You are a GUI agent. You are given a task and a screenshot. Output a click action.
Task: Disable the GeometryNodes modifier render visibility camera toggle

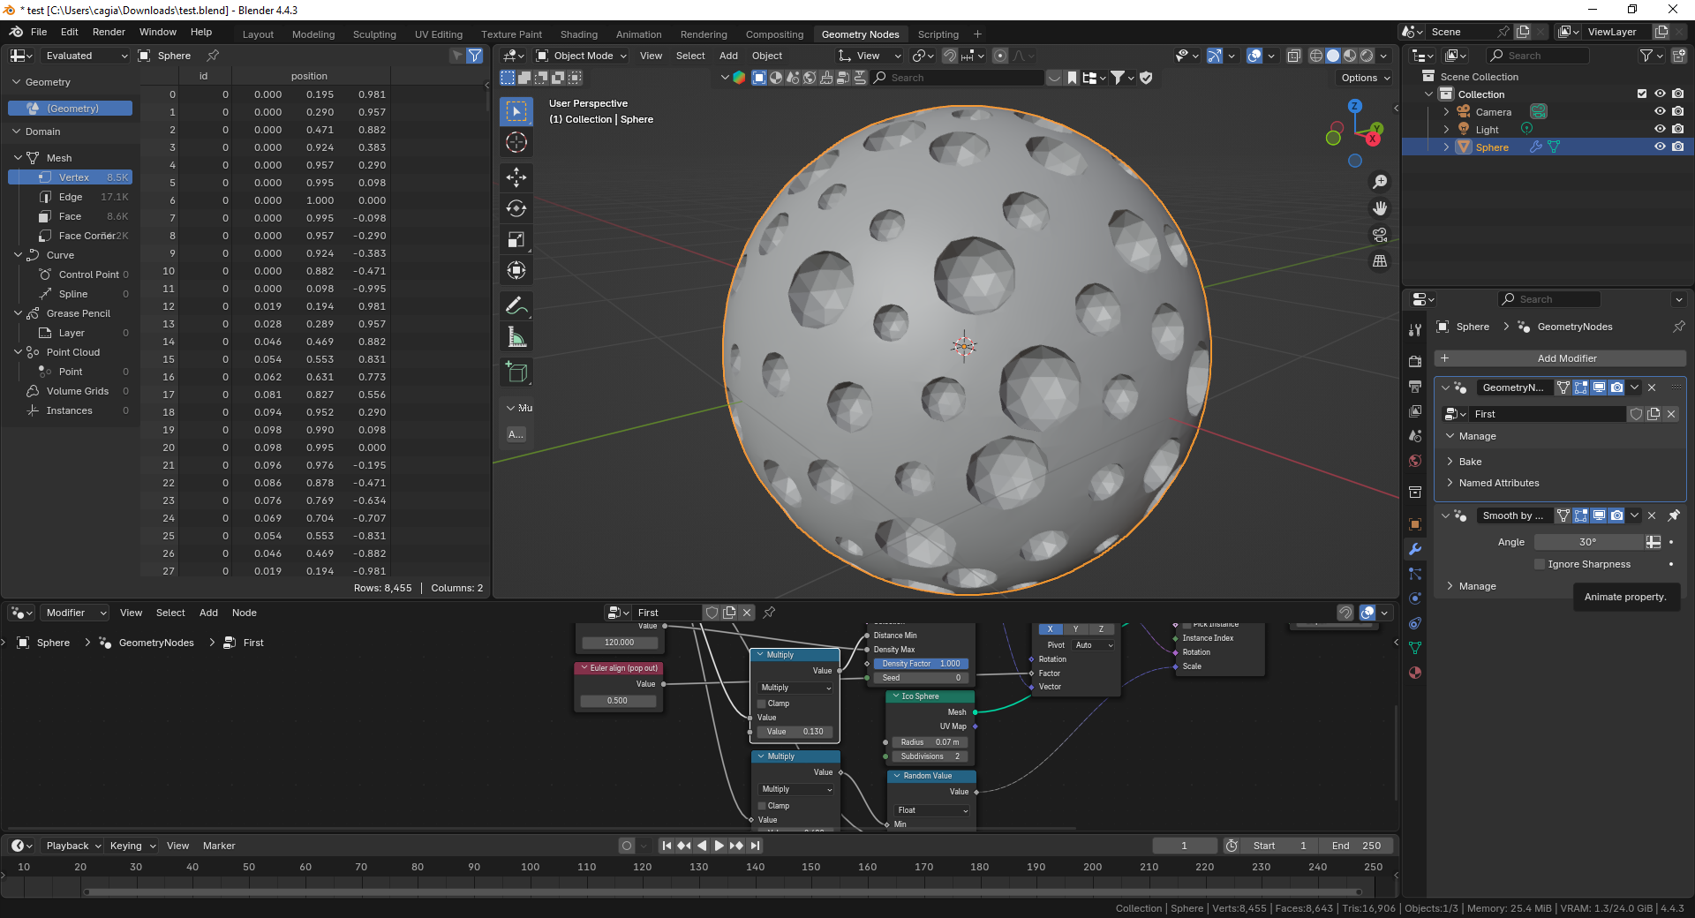[x=1616, y=388]
